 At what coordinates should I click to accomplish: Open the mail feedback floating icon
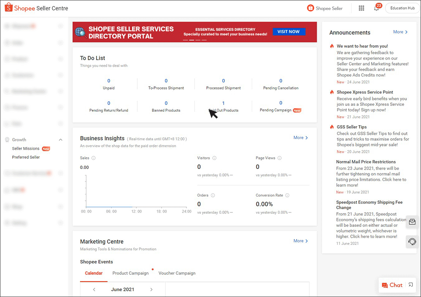click(x=412, y=222)
